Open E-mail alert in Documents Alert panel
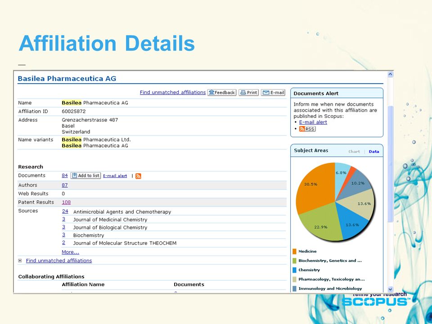 (x=313, y=122)
